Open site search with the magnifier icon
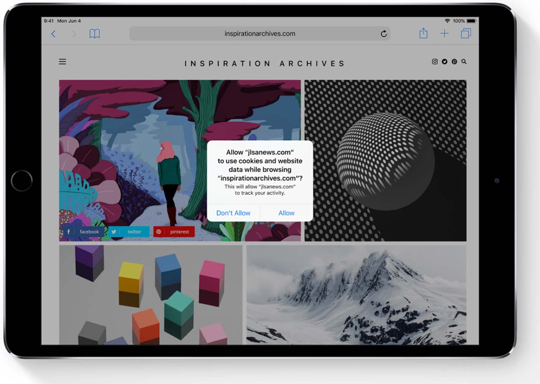The height and width of the screenshot is (384, 540). (x=464, y=62)
